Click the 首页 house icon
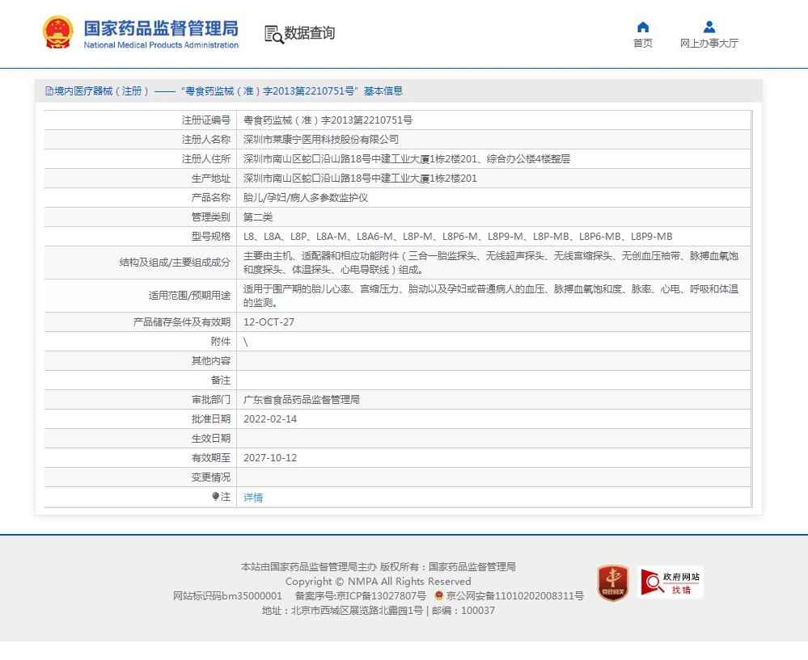Viewport: 808px width, 660px height. 643,27
